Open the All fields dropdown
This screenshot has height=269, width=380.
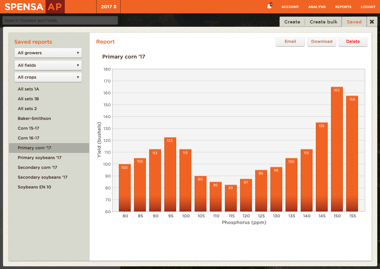48,65
